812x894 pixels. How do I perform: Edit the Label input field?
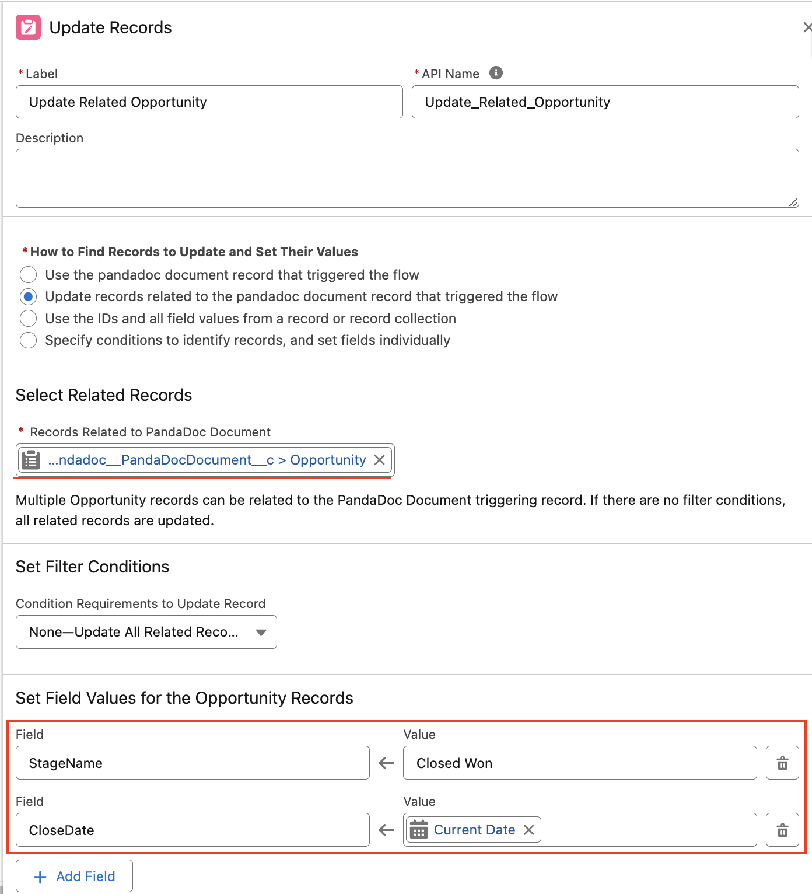pyautogui.click(x=209, y=102)
